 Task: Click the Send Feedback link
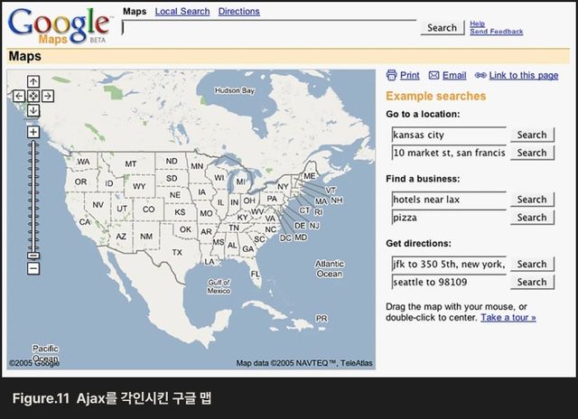click(496, 32)
